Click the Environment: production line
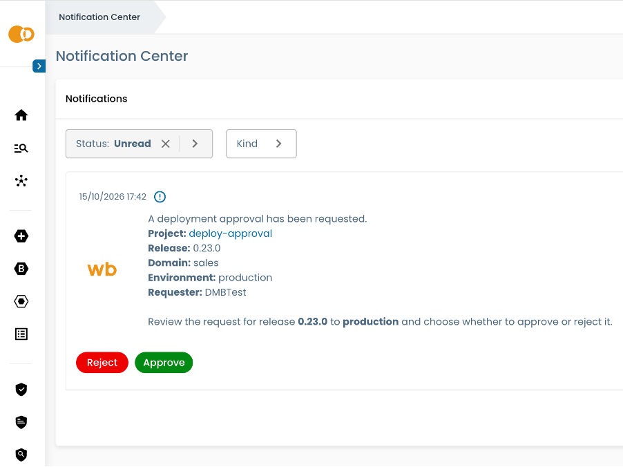Image resolution: width=623 pixels, height=467 pixels. [x=210, y=278]
